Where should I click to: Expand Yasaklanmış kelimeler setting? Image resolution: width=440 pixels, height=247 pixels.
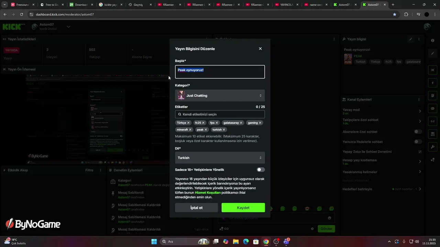[420, 172]
